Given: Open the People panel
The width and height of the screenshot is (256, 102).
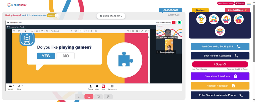Looking at the screenshot, I should 91,88.
